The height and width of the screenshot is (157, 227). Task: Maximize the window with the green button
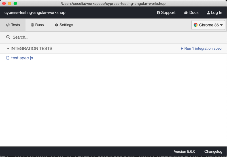pyautogui.click(x=15, y=3)
